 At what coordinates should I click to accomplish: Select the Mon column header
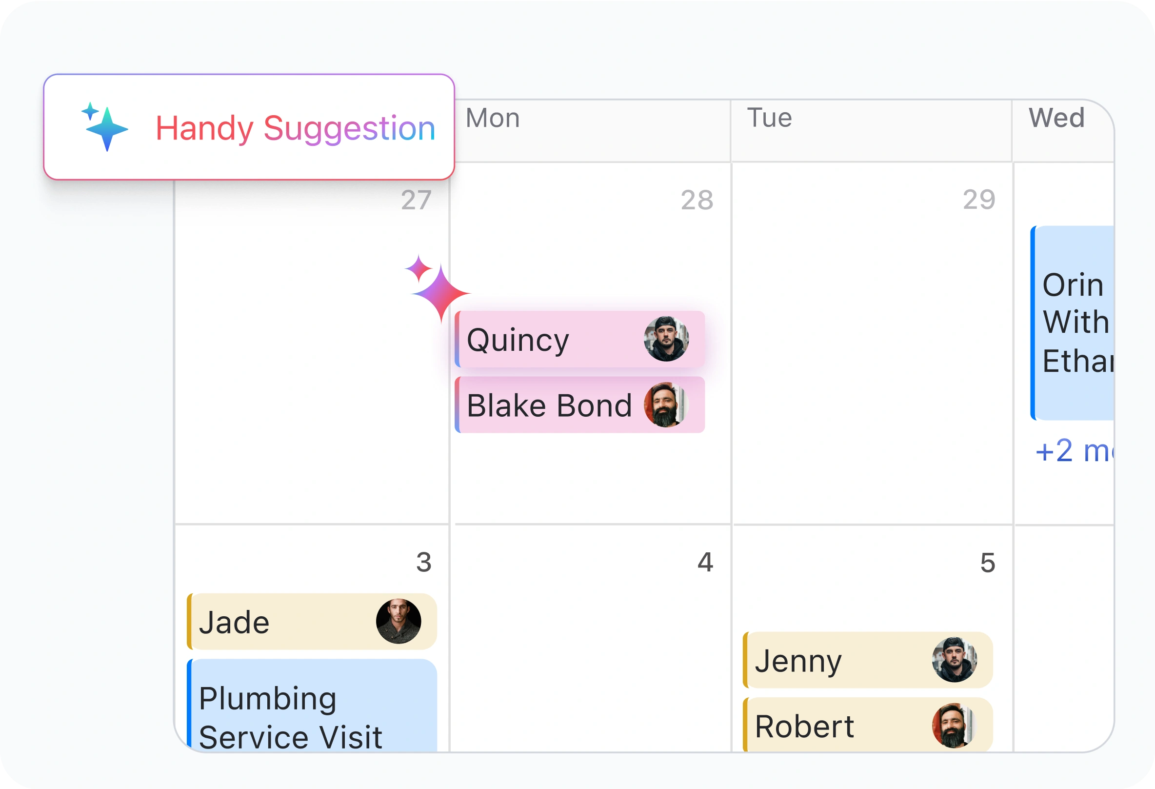493,118
